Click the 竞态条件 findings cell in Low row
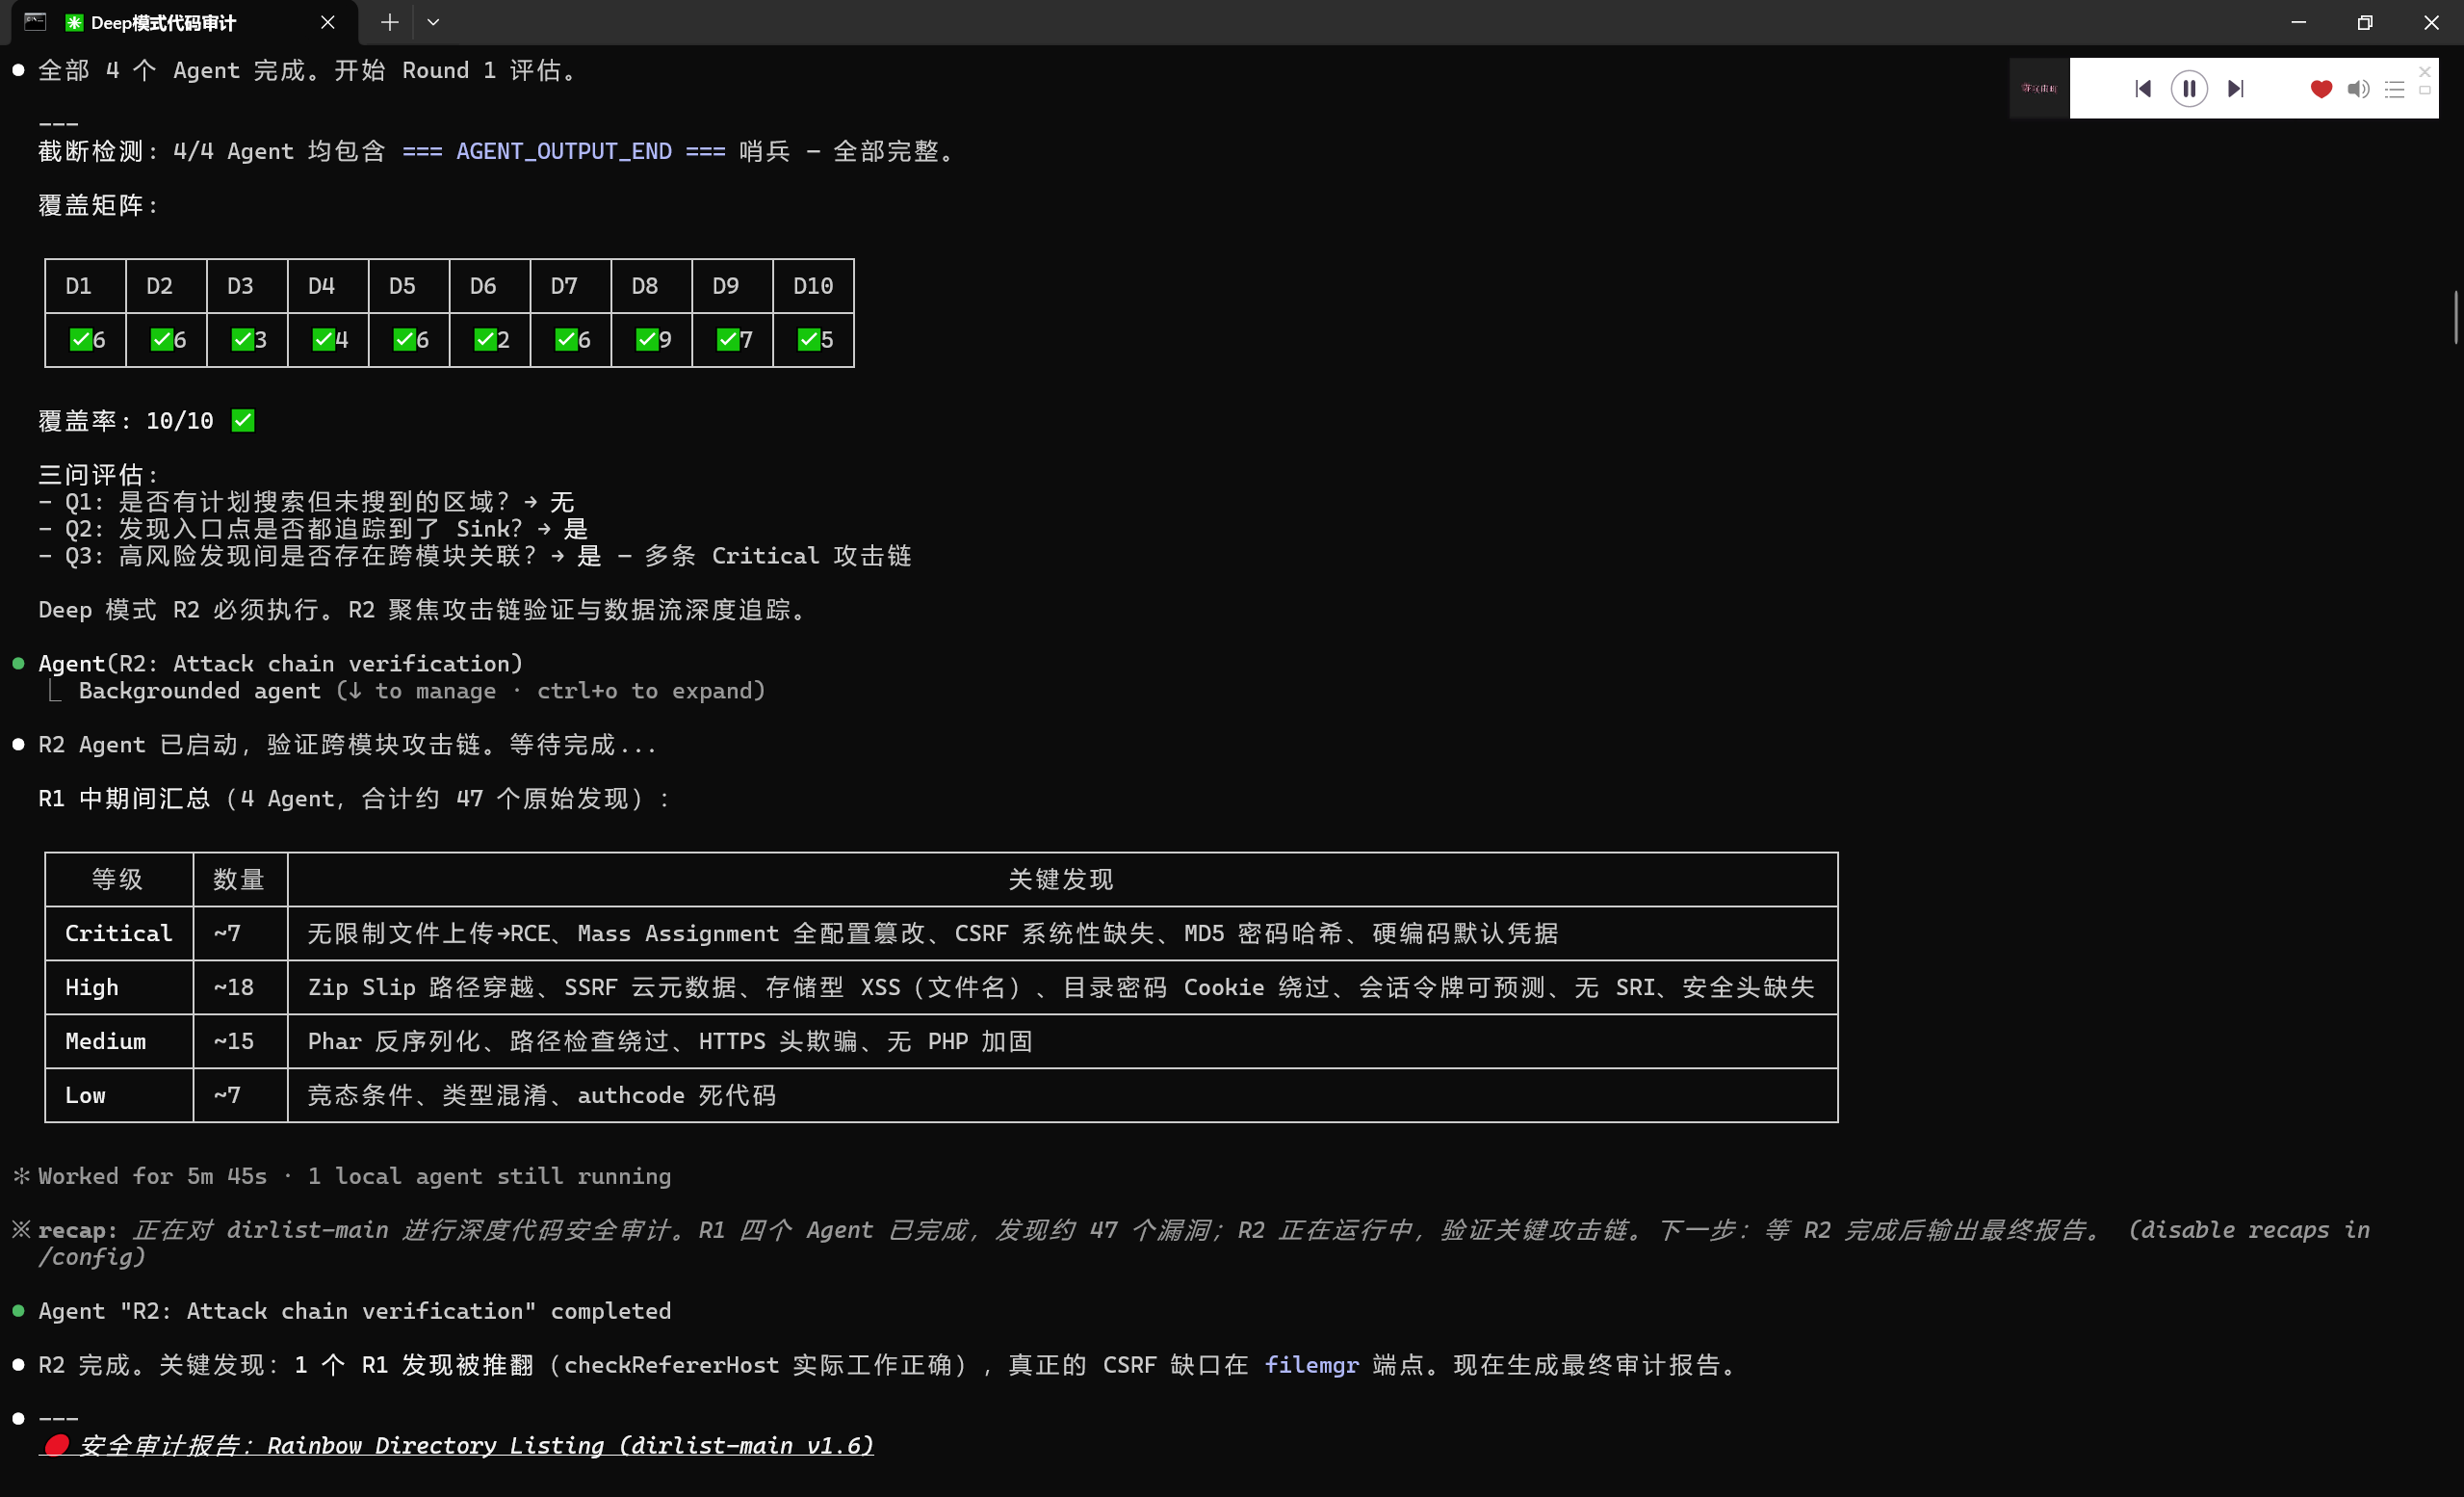The image size is (2464, 1497). 1061,1095
